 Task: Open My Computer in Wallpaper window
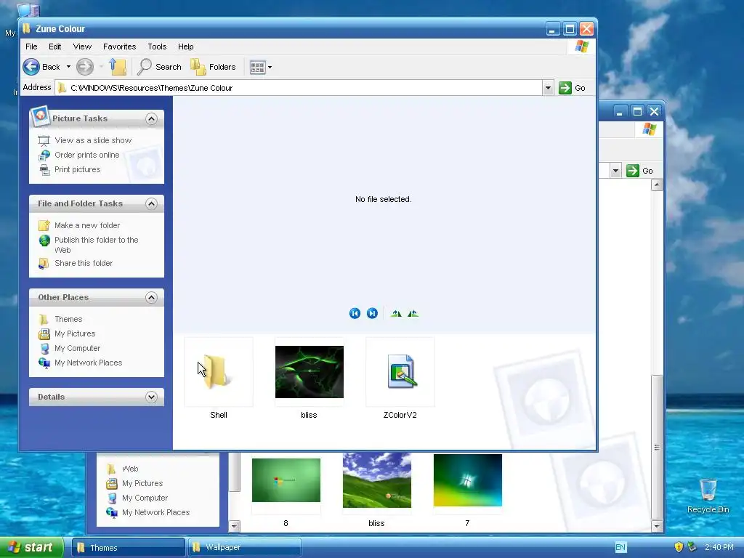pos(145,498)
